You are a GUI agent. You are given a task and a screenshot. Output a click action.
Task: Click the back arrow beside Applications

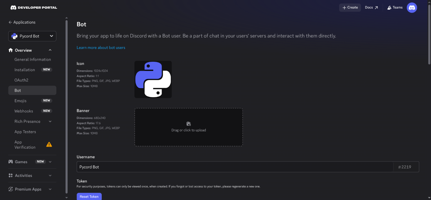tap(10, 22)
